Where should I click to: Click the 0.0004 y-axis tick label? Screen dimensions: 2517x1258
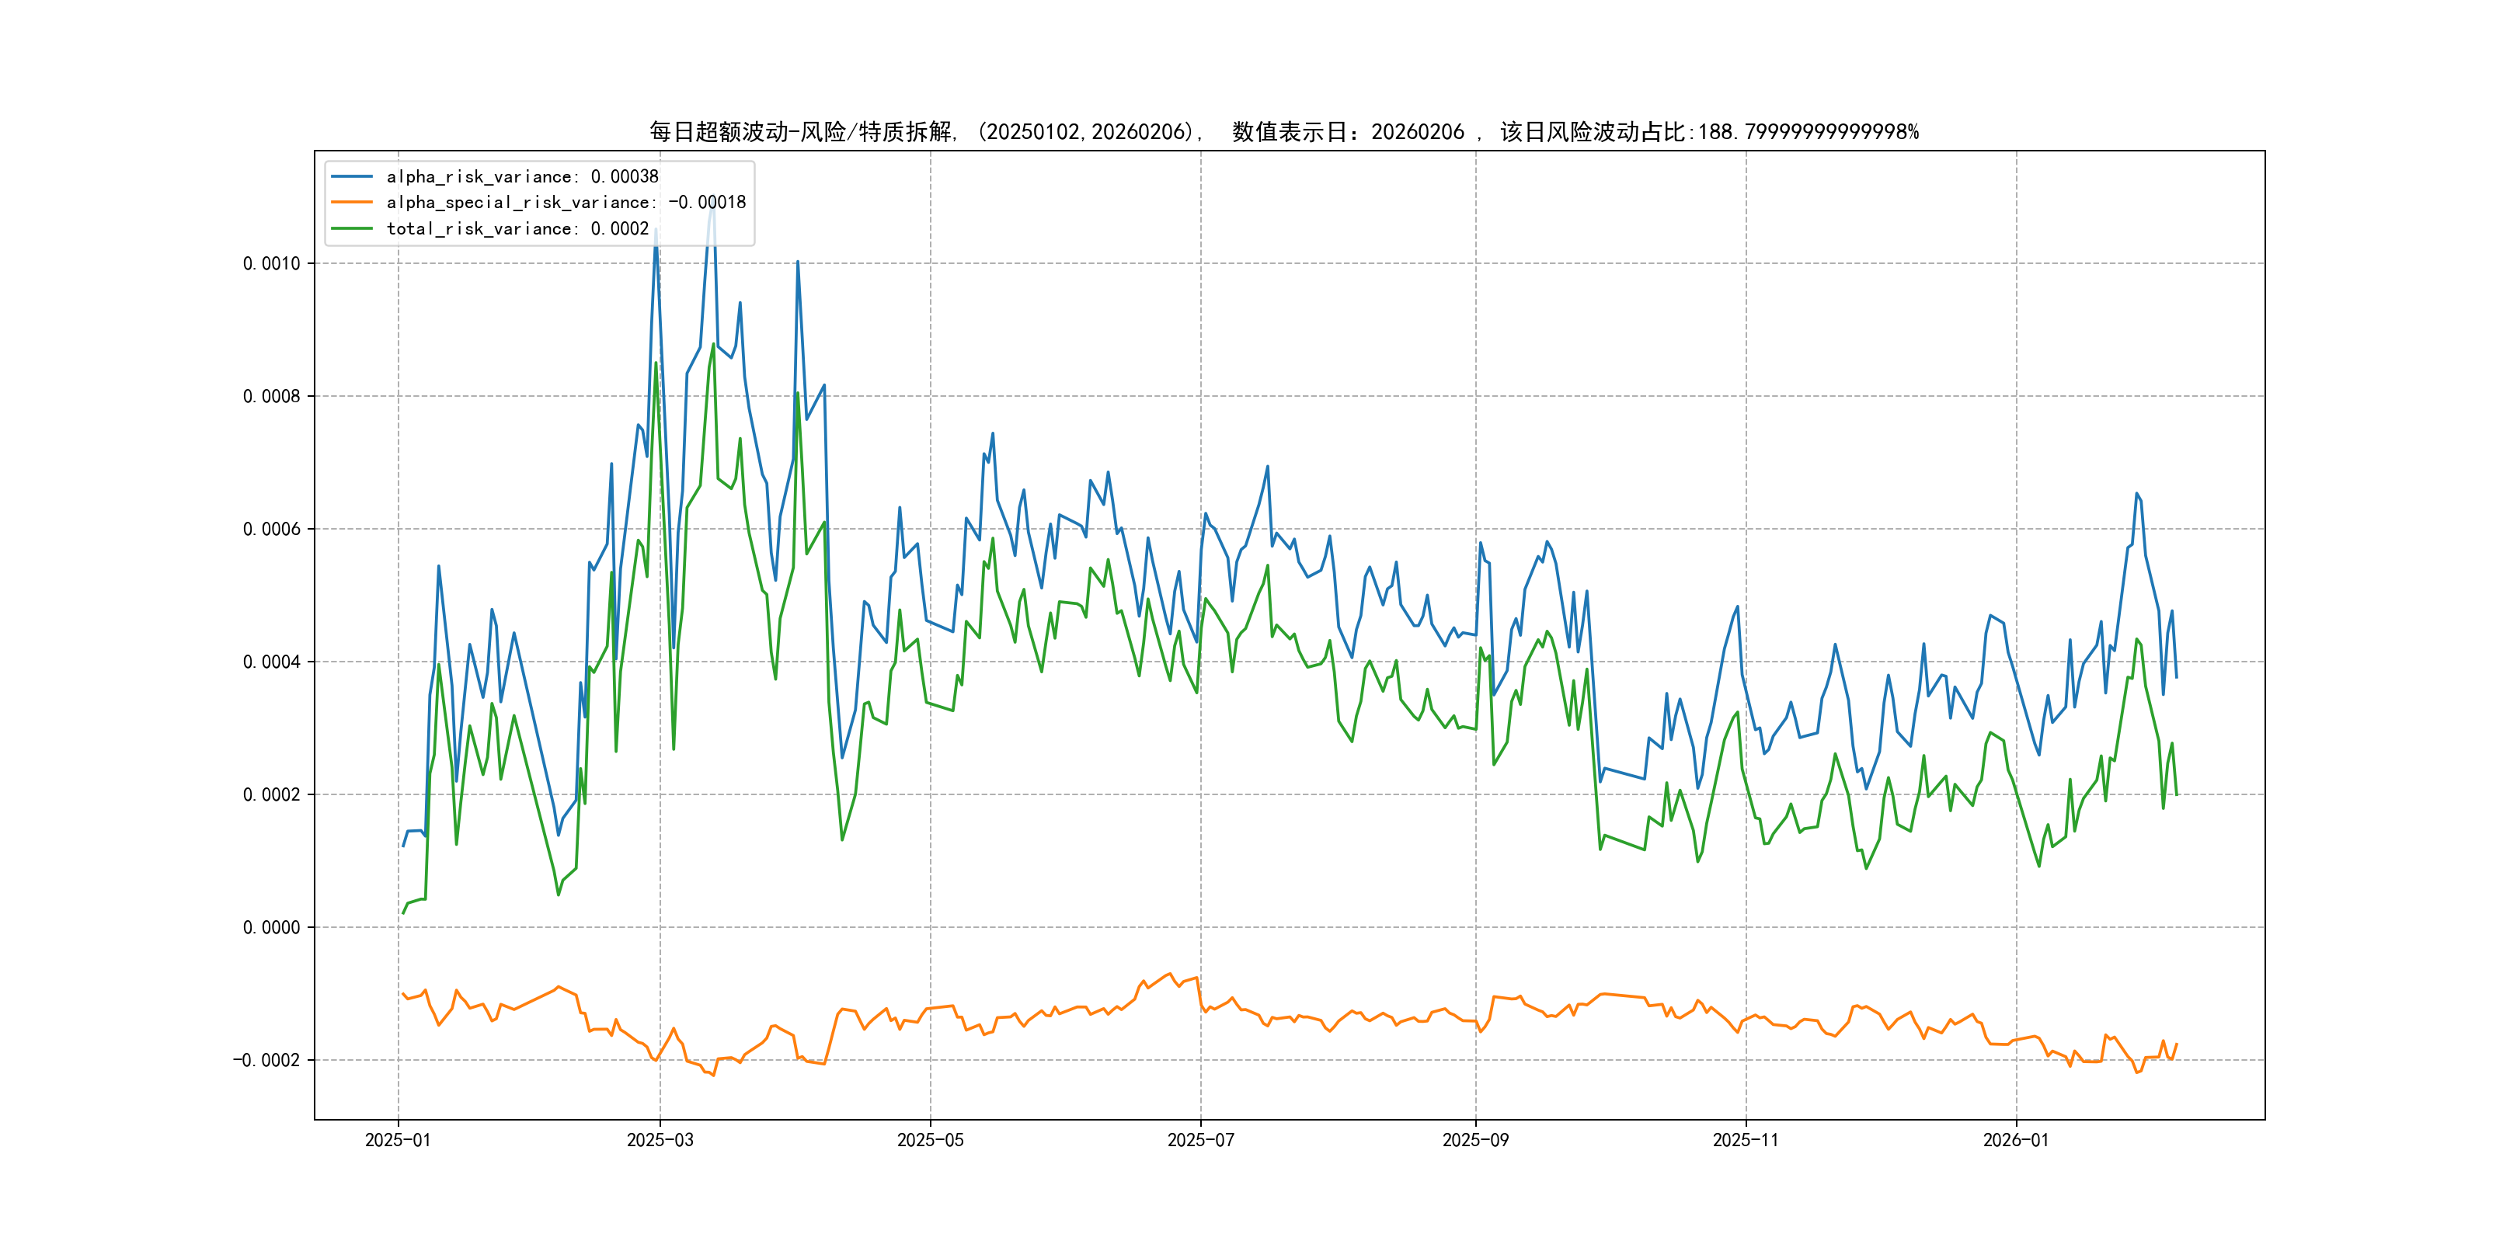272,662
